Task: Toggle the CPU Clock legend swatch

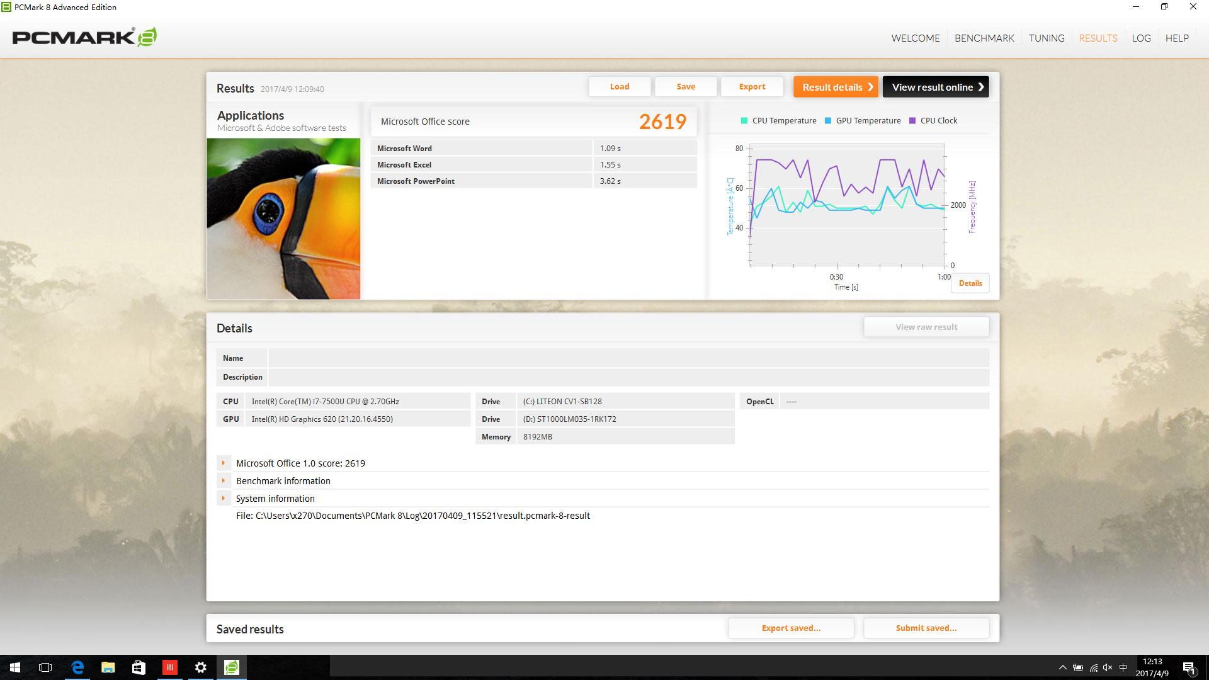Action: [912, 121]
